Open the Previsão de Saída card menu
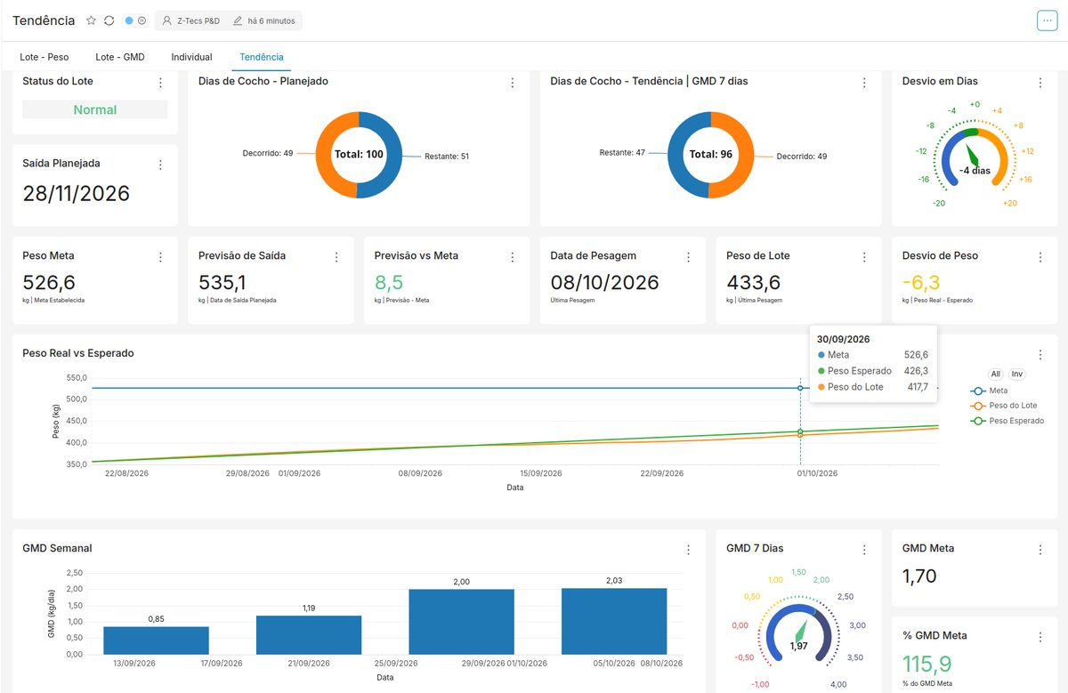 coord(336,257)
